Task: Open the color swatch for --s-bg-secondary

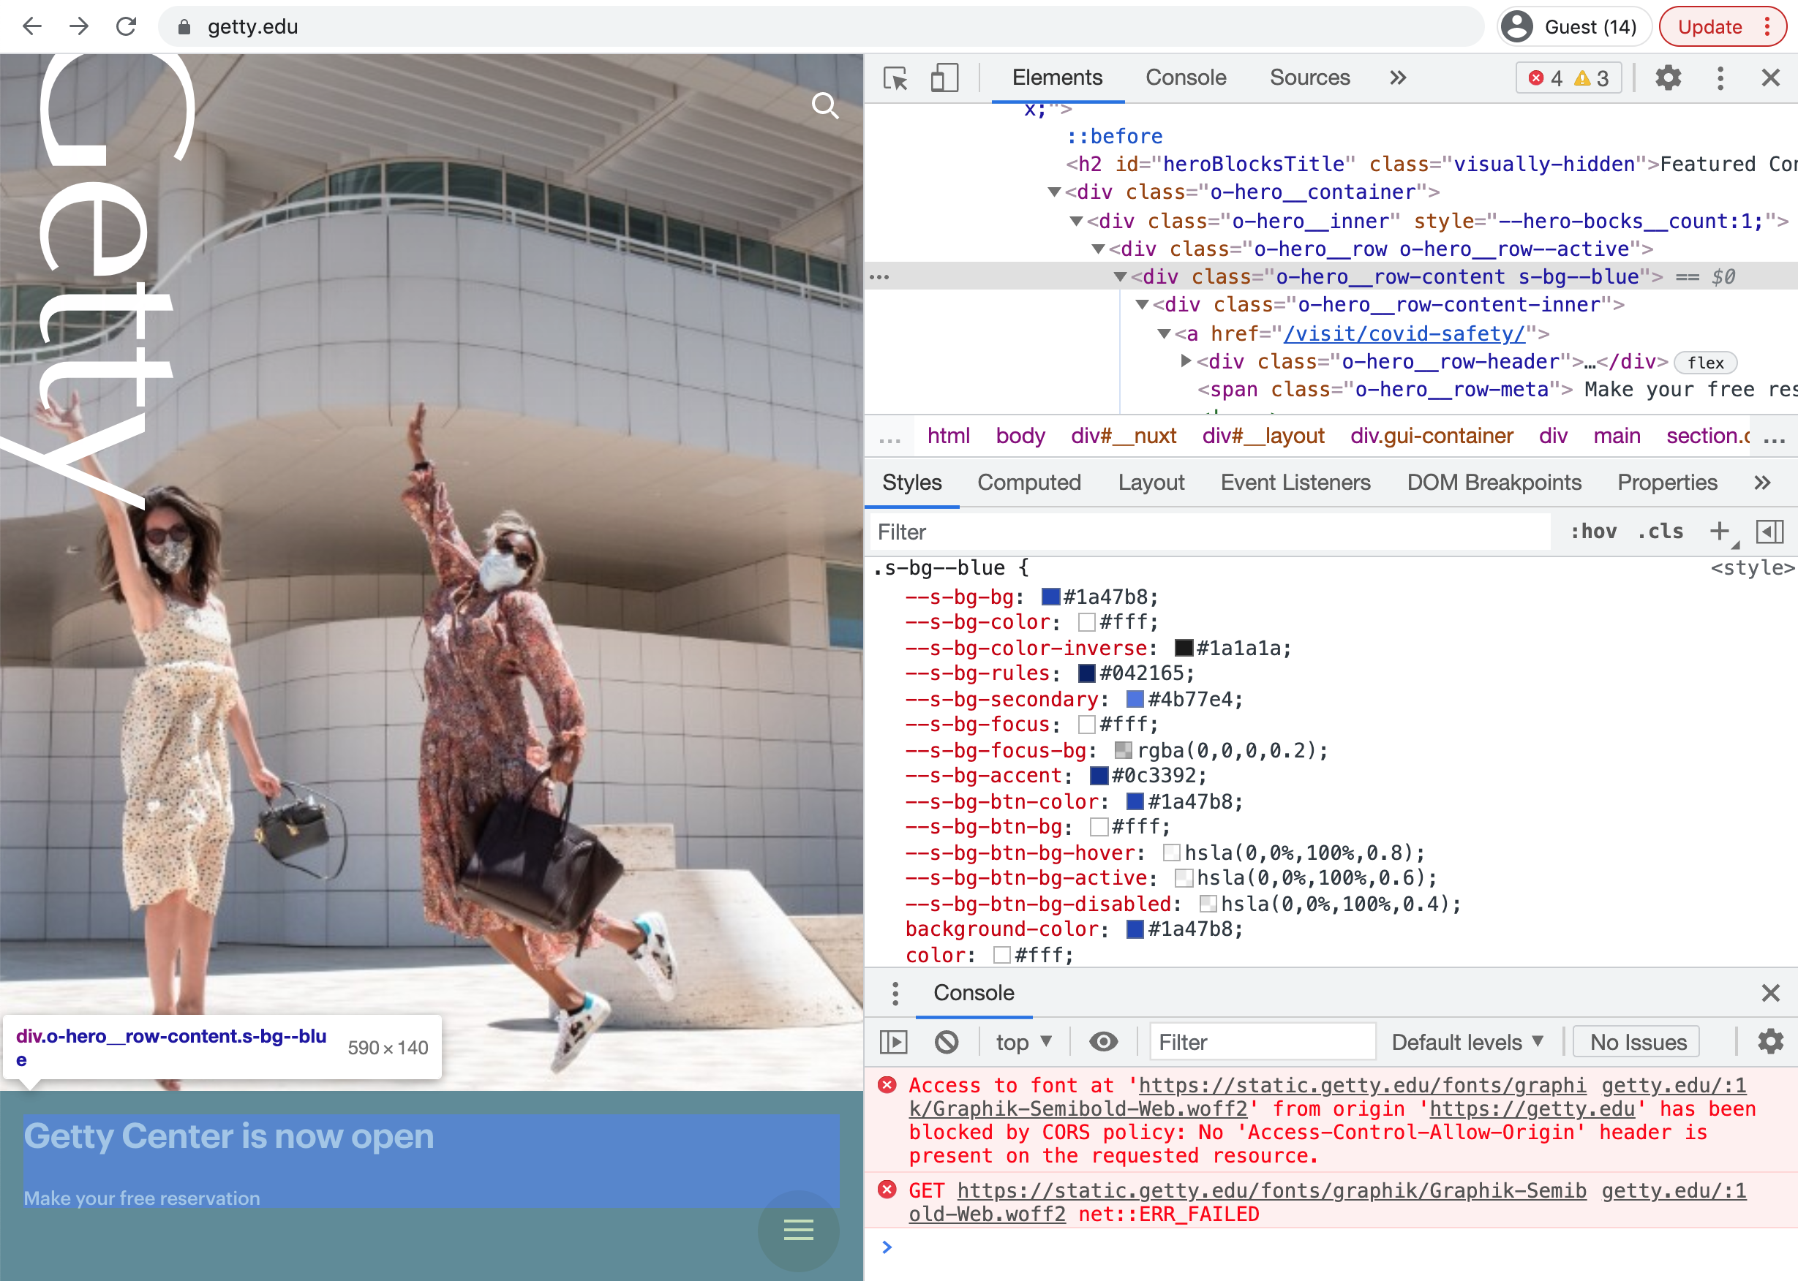Action: coord(1135,699)
